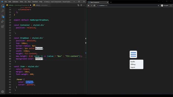Select the React Component browser tab
This screenshot has height=97, width=173.
(x=98, y=2)
